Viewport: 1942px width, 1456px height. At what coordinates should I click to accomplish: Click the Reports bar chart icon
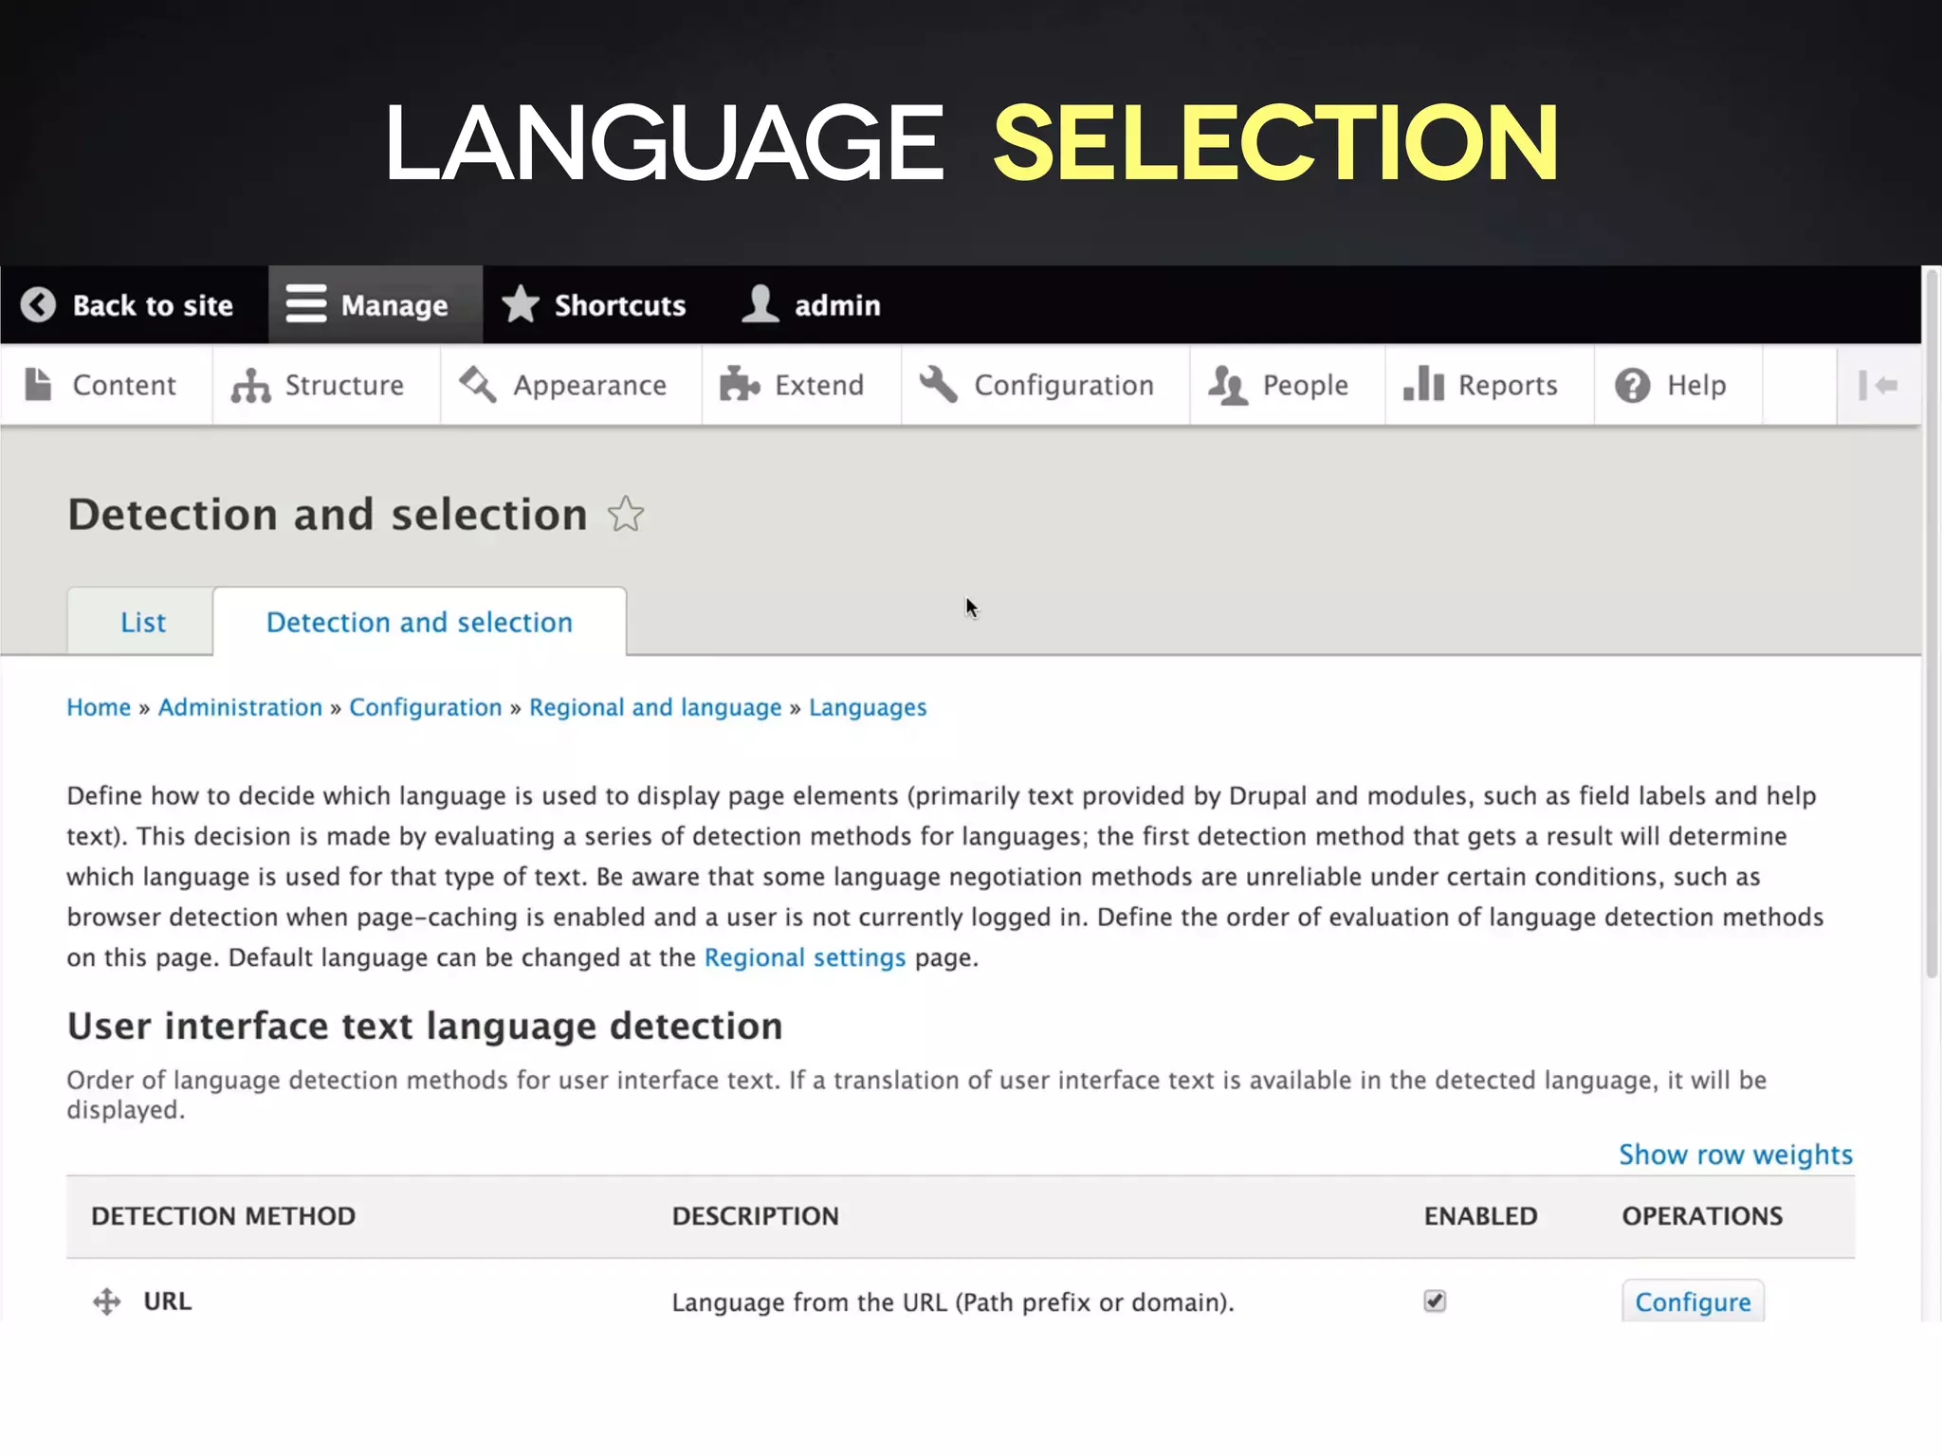click(1423, 385)
